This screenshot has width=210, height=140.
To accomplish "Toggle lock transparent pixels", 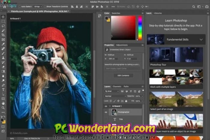I will 111,101.
